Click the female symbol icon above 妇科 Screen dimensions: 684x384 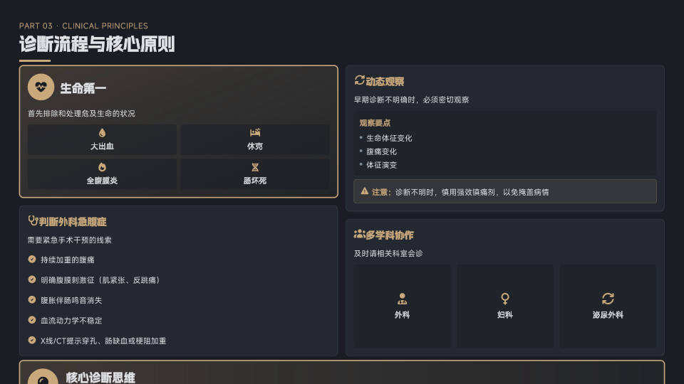click(x=505, y=299)
